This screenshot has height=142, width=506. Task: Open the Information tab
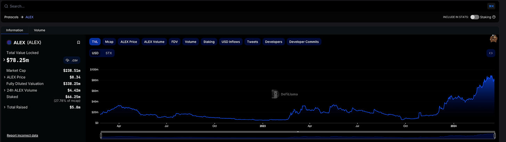pyautogui.click(x=15, y=30)
